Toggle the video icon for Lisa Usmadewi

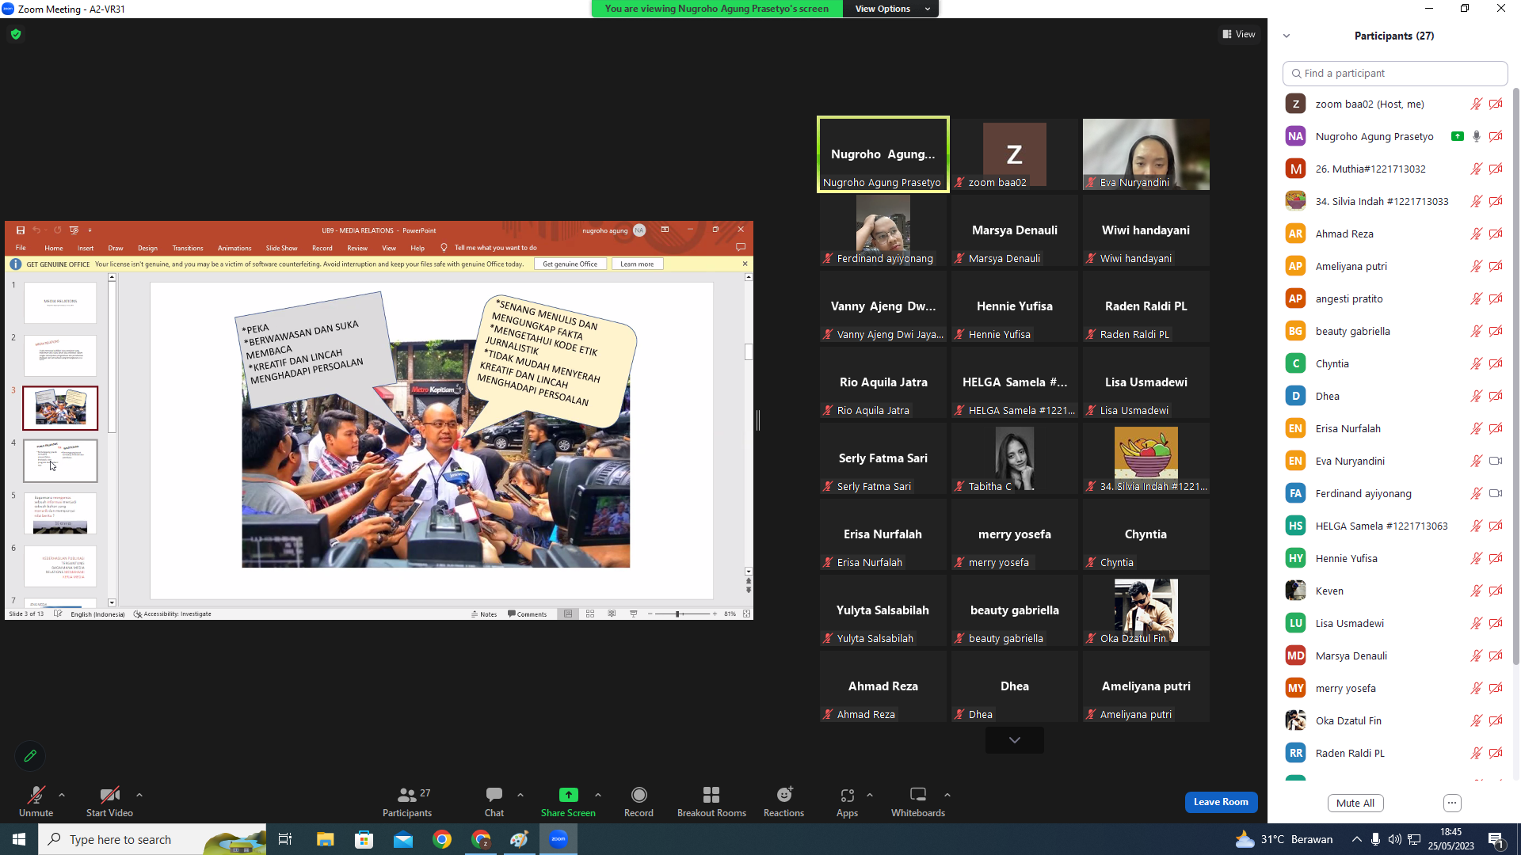point(1496,623)
